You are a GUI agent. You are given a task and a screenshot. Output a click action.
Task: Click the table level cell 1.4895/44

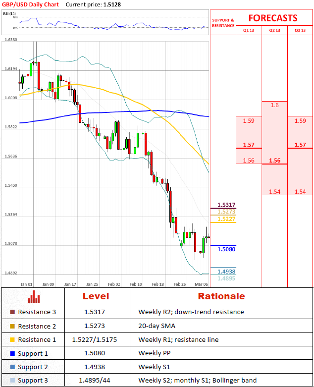[95, 381]
